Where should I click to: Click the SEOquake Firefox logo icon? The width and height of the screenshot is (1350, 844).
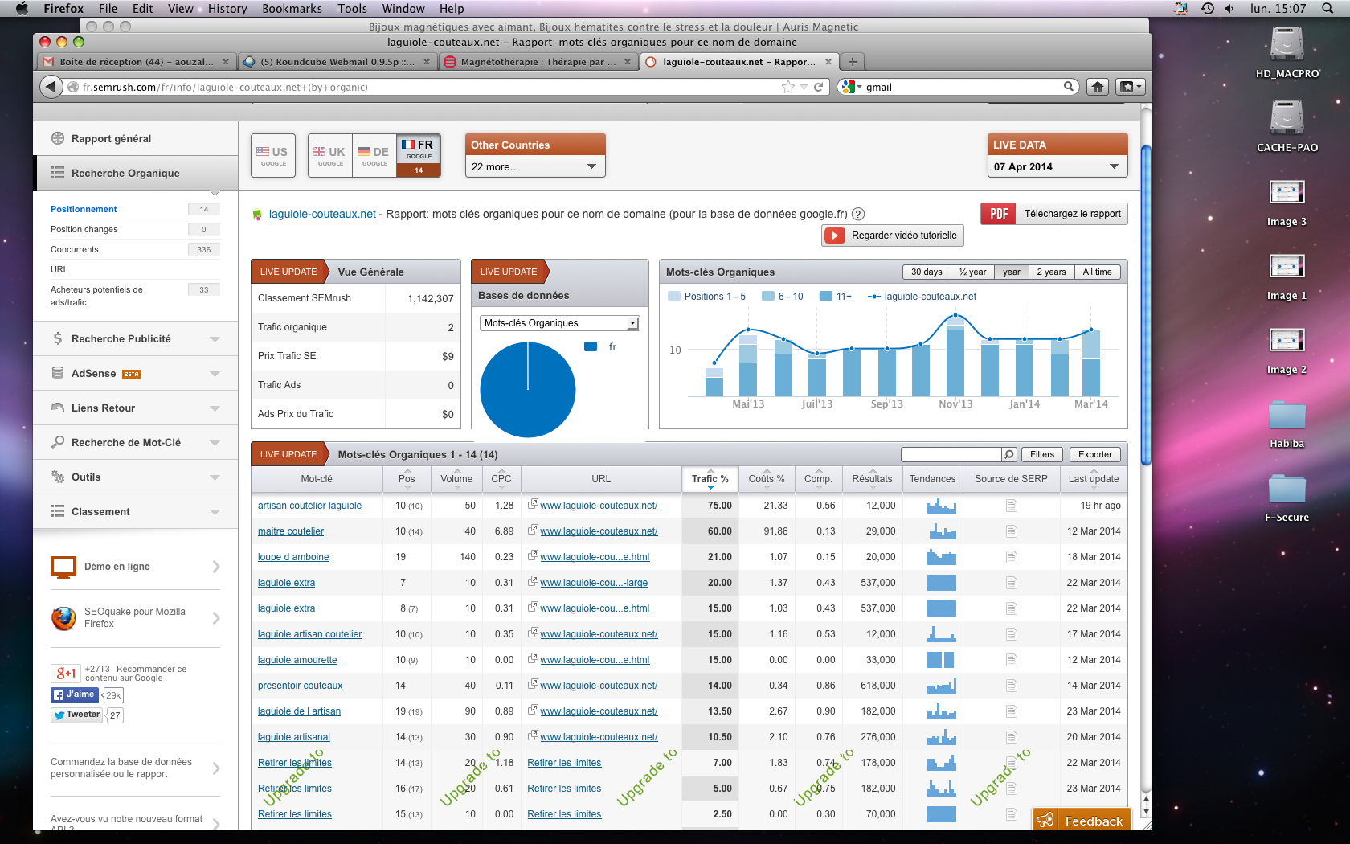(63, 618)
